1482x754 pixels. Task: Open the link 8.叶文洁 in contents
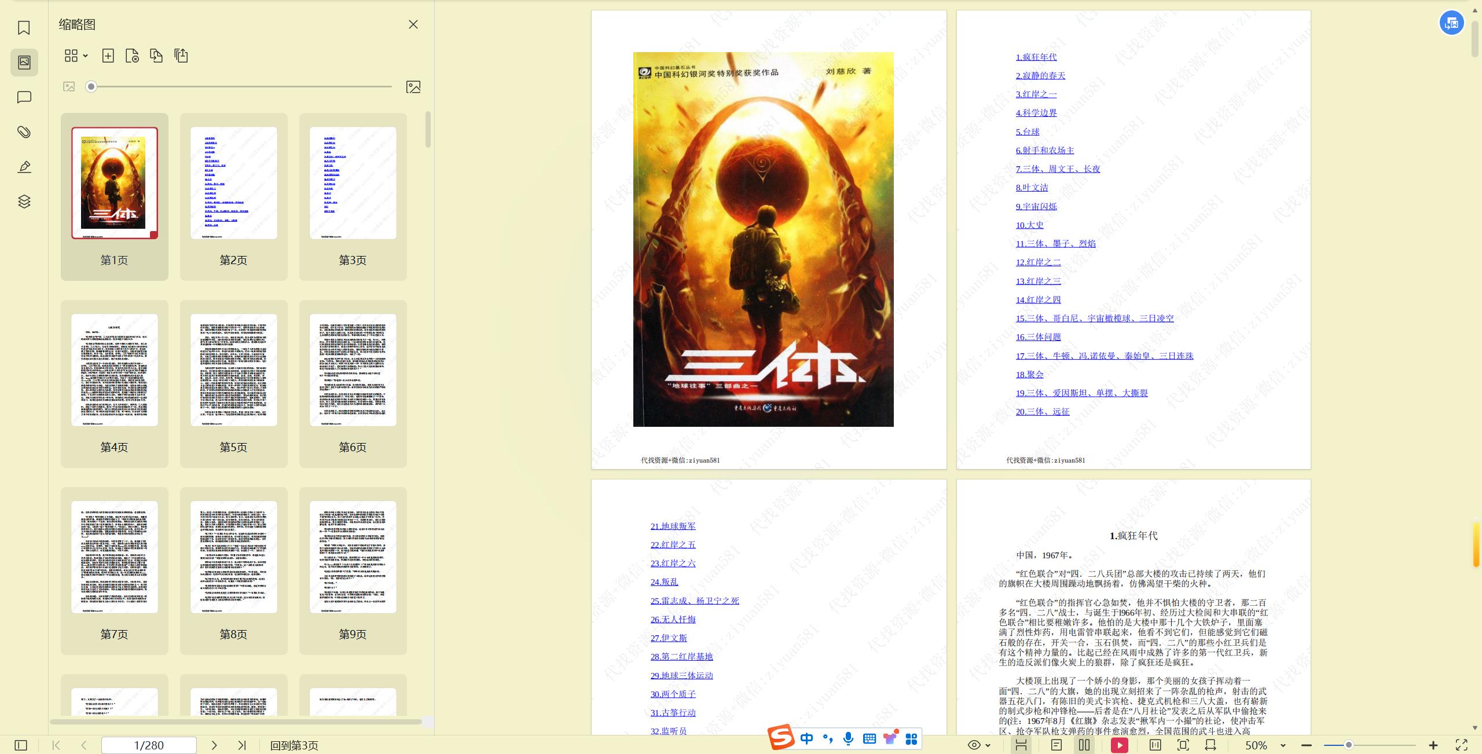(x=1033, y=188)
